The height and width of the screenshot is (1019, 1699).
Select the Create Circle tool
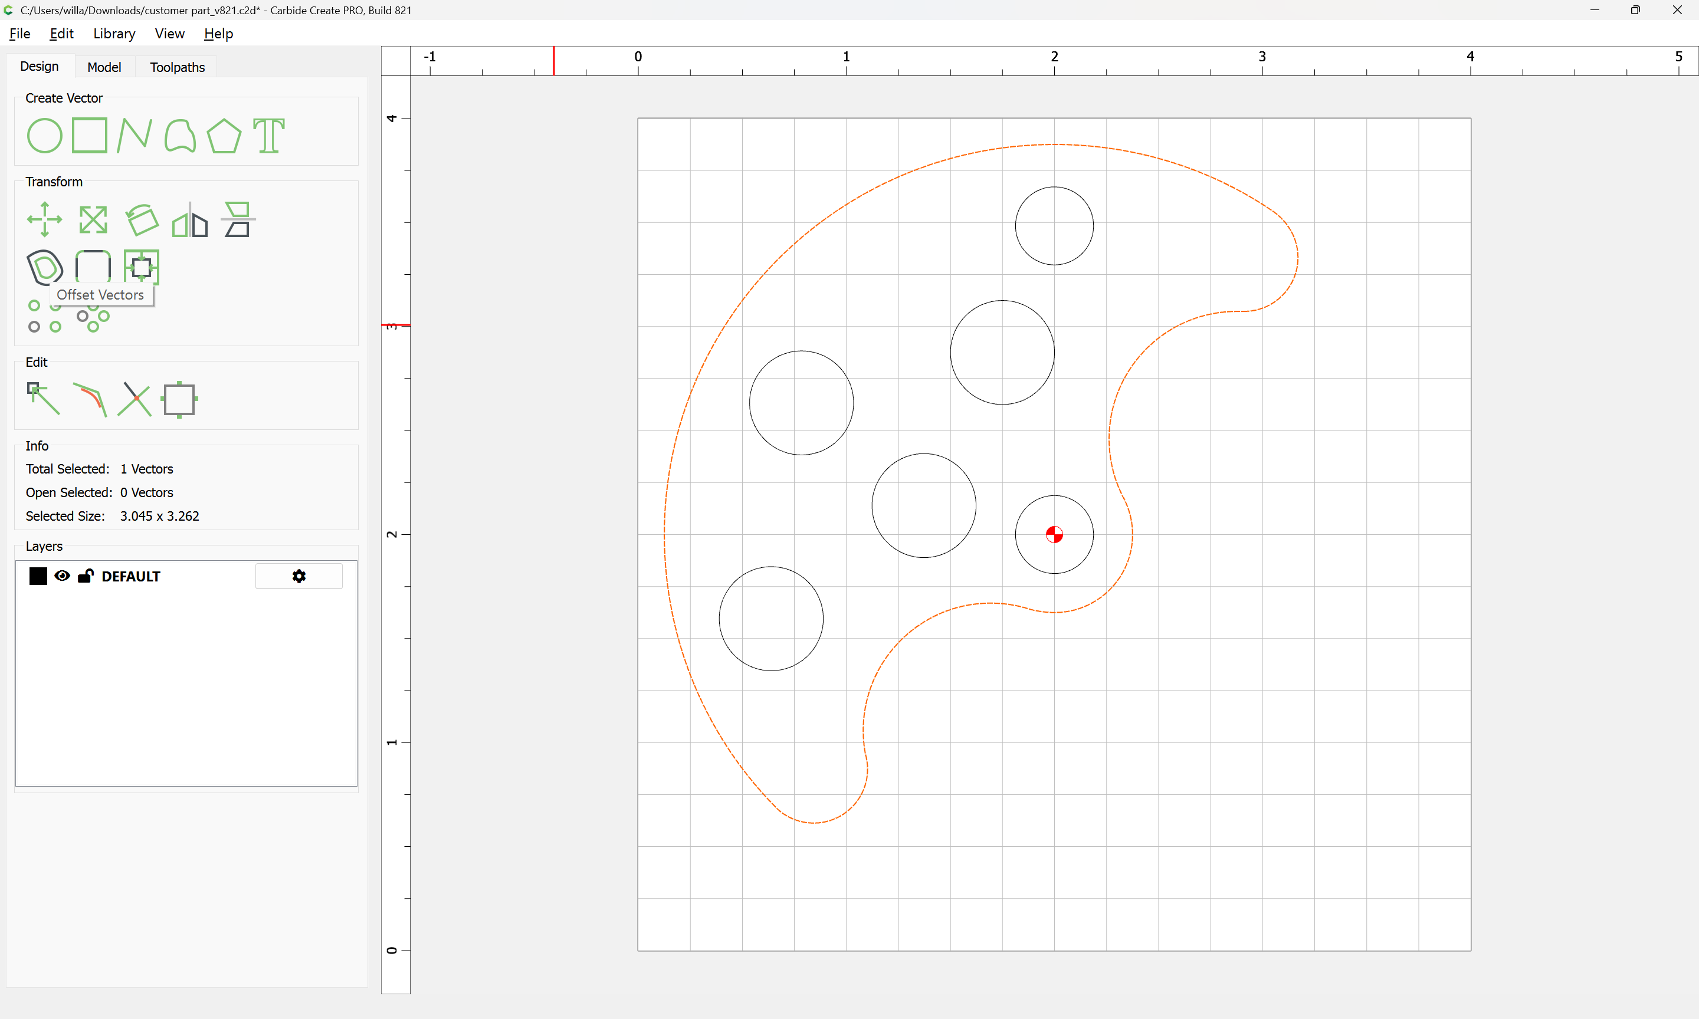tap(44, 135)
